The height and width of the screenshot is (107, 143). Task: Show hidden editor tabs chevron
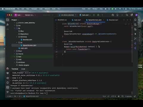point(128,20)
